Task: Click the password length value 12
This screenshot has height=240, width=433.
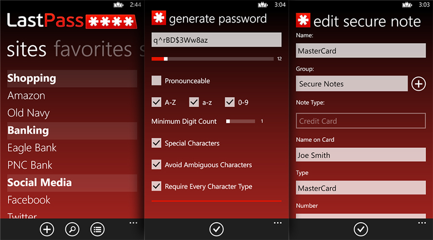Action: click(x=280, y=59)
